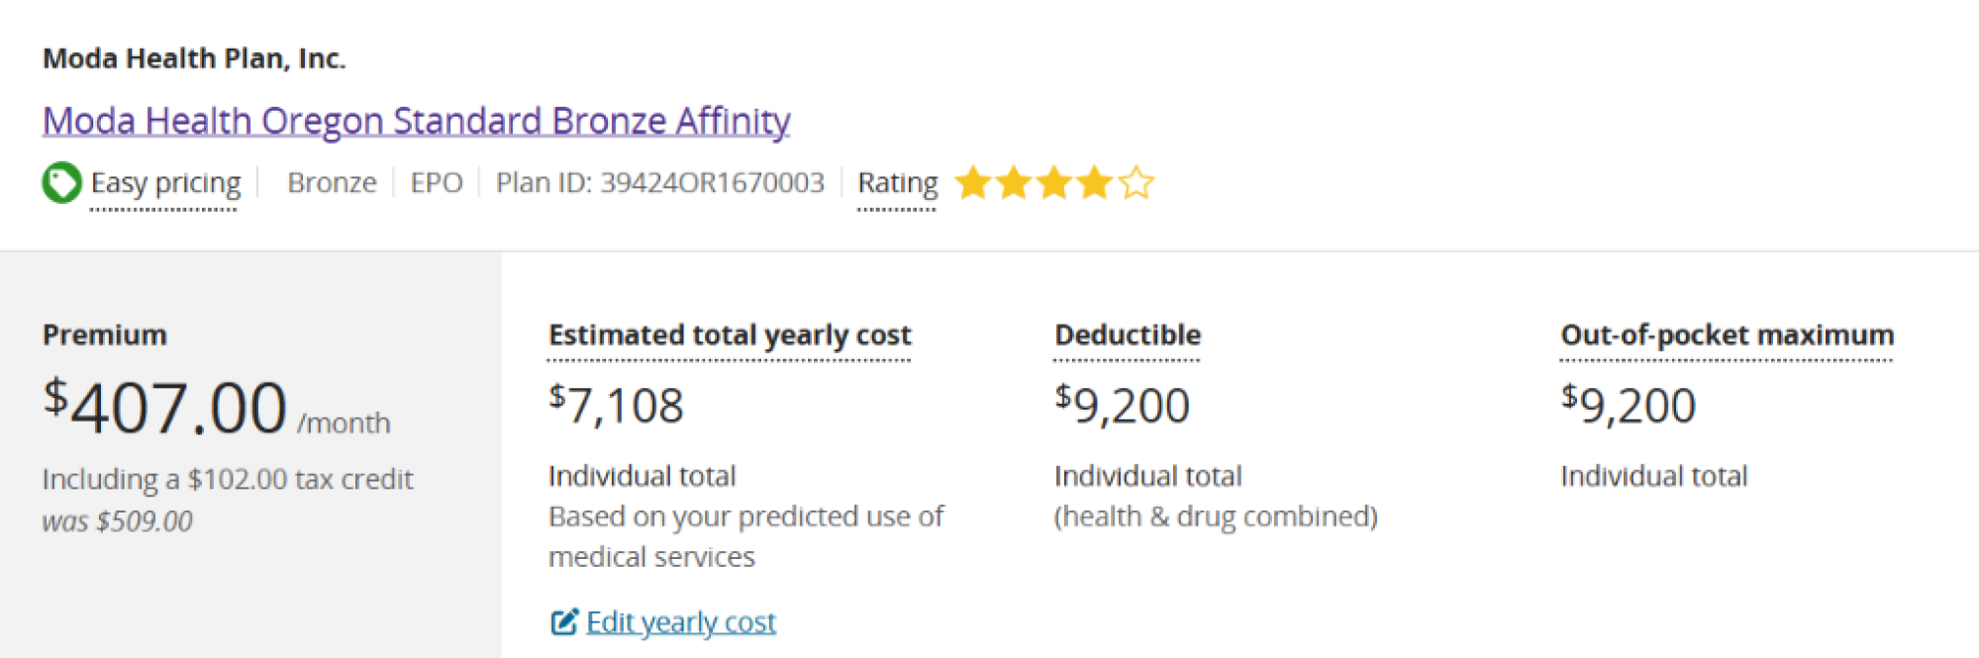Click the Bronze metal level label
This screenshot has height=658, width=1979.
(332, 183)
